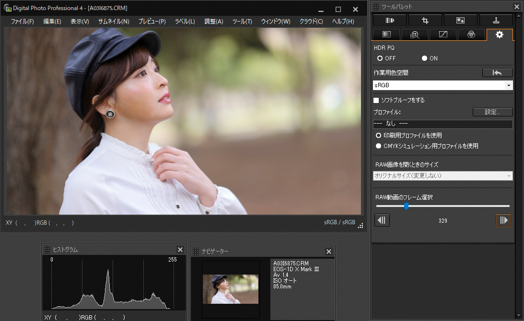Select the dust delete stamp tool
524x321 pixels.
click(496, 20)
